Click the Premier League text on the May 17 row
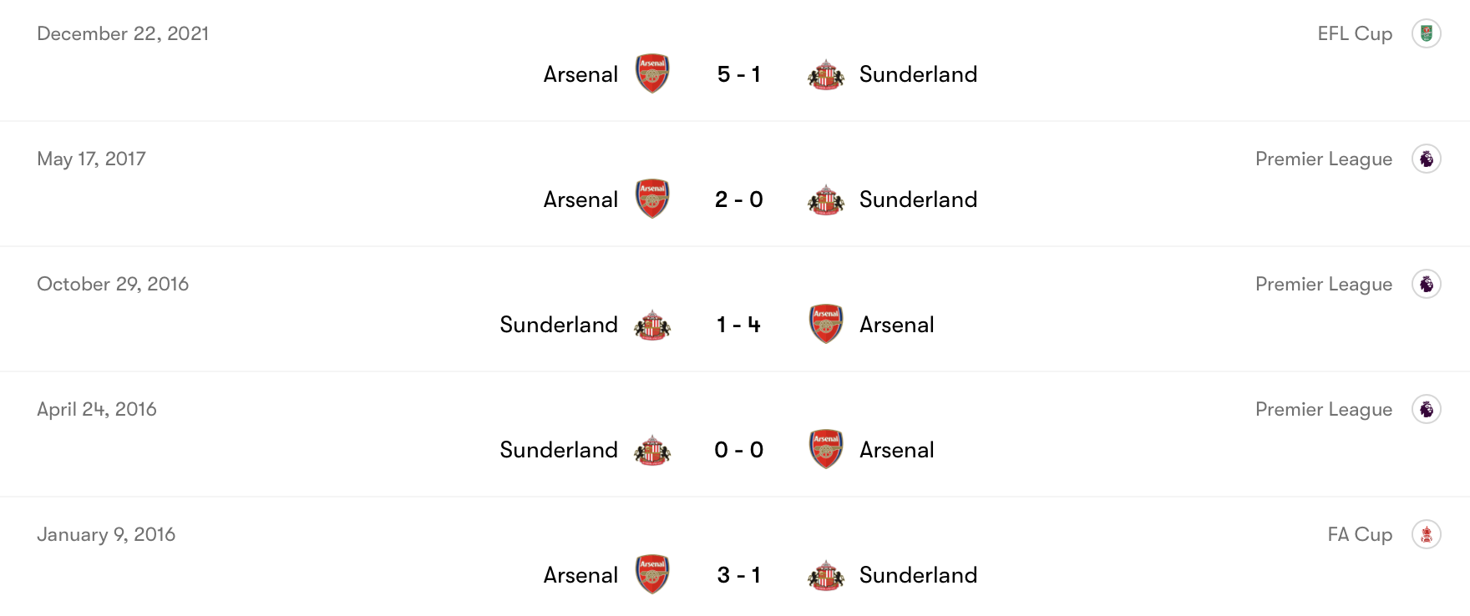 point(1323,159)
